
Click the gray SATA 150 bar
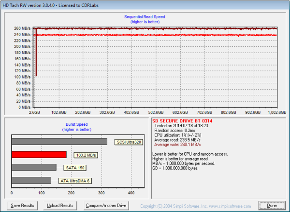coord(34,167)
